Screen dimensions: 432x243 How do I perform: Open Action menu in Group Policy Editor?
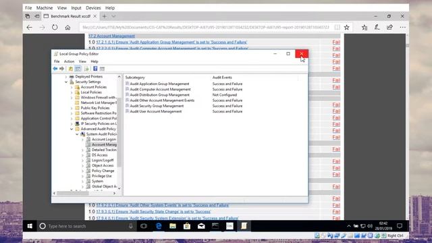[69, 61]
